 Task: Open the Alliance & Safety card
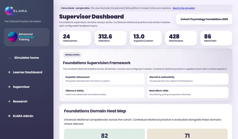click(104, 92)
